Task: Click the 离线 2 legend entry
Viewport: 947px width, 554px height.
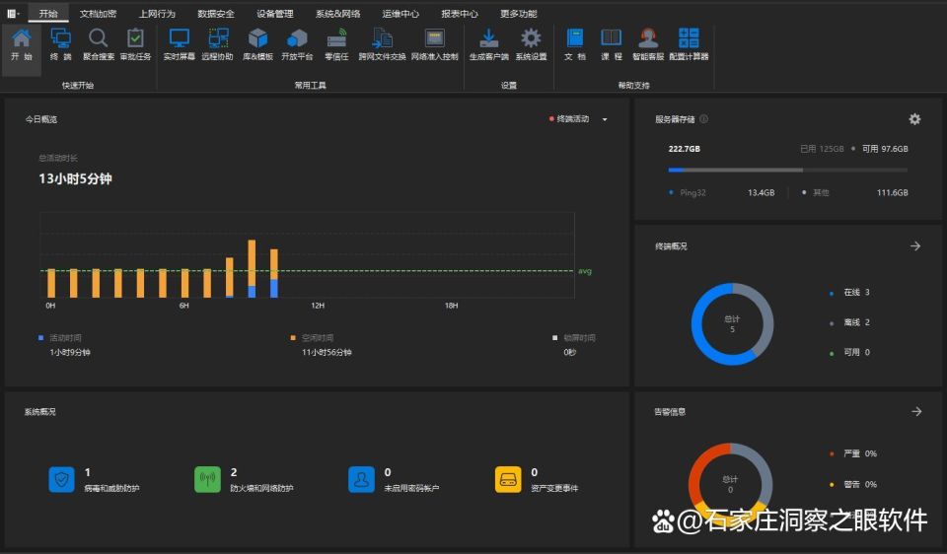Action: click(850, 322)
